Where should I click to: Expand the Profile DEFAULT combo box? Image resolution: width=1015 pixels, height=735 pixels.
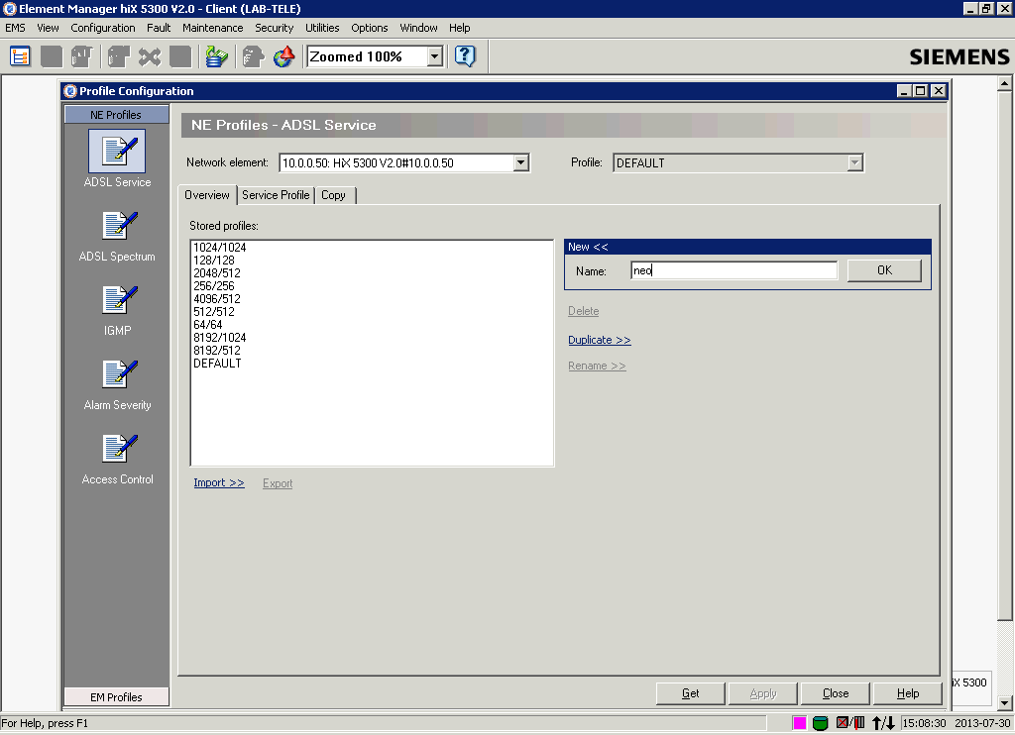pyautogui.click(x=855, y=163)
